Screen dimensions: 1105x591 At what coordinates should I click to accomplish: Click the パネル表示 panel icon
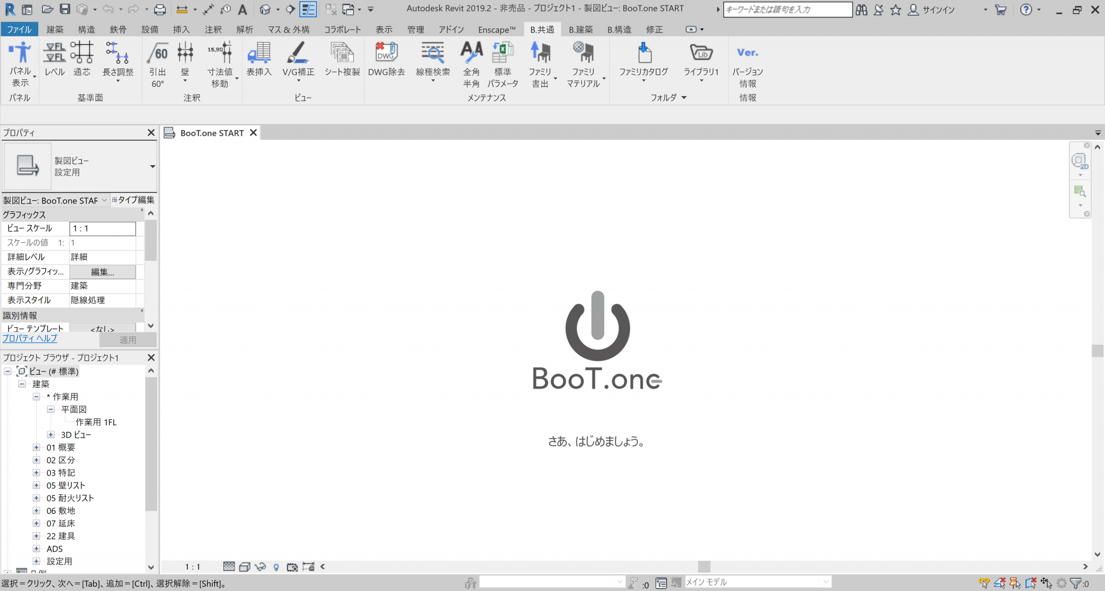[21, 64]
